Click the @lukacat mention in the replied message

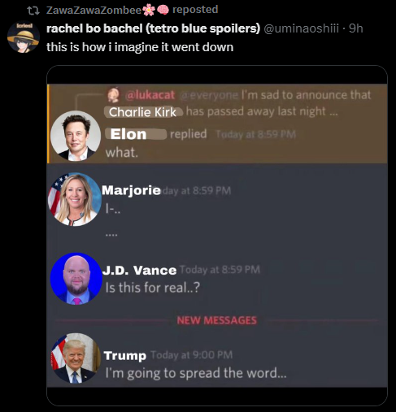pyautogui.click(x=150, y=95)
